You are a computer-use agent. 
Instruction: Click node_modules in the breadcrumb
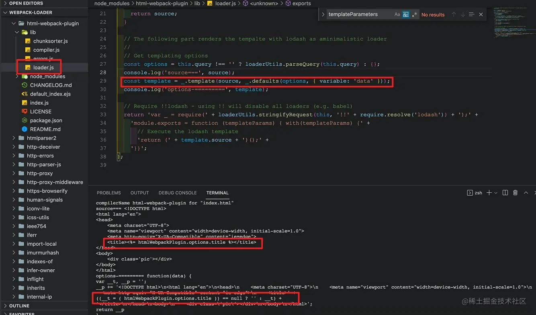click(111, 3)
